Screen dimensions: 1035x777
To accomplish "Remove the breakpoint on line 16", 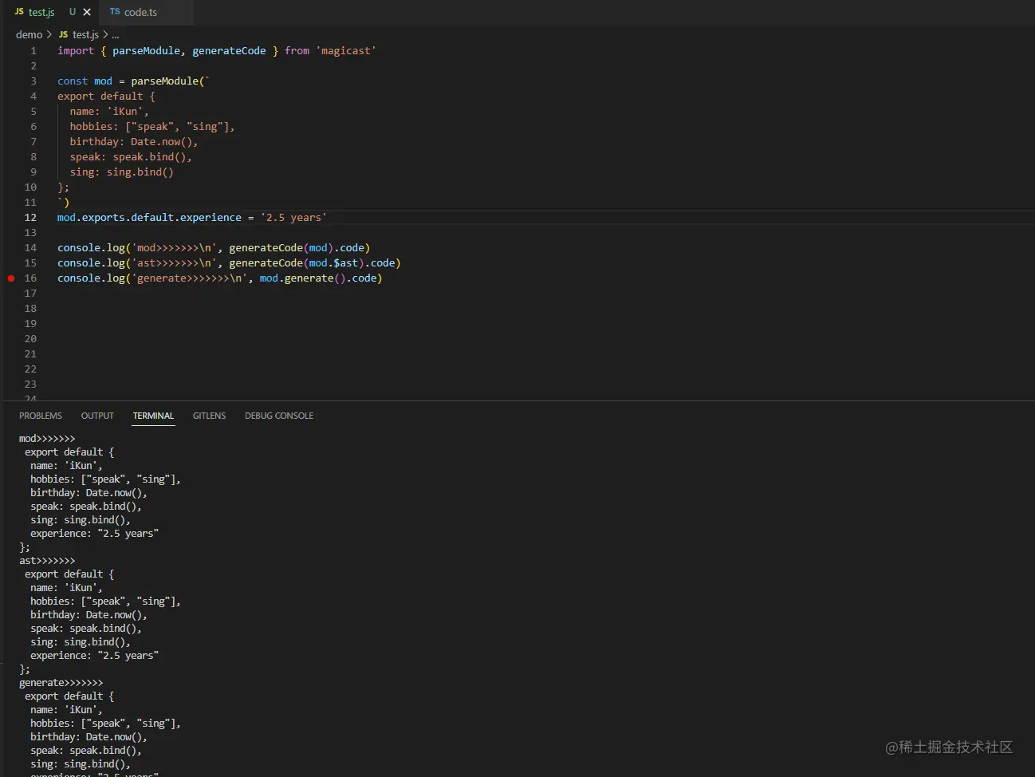I will pyautogui.click(x=11, y=278).
